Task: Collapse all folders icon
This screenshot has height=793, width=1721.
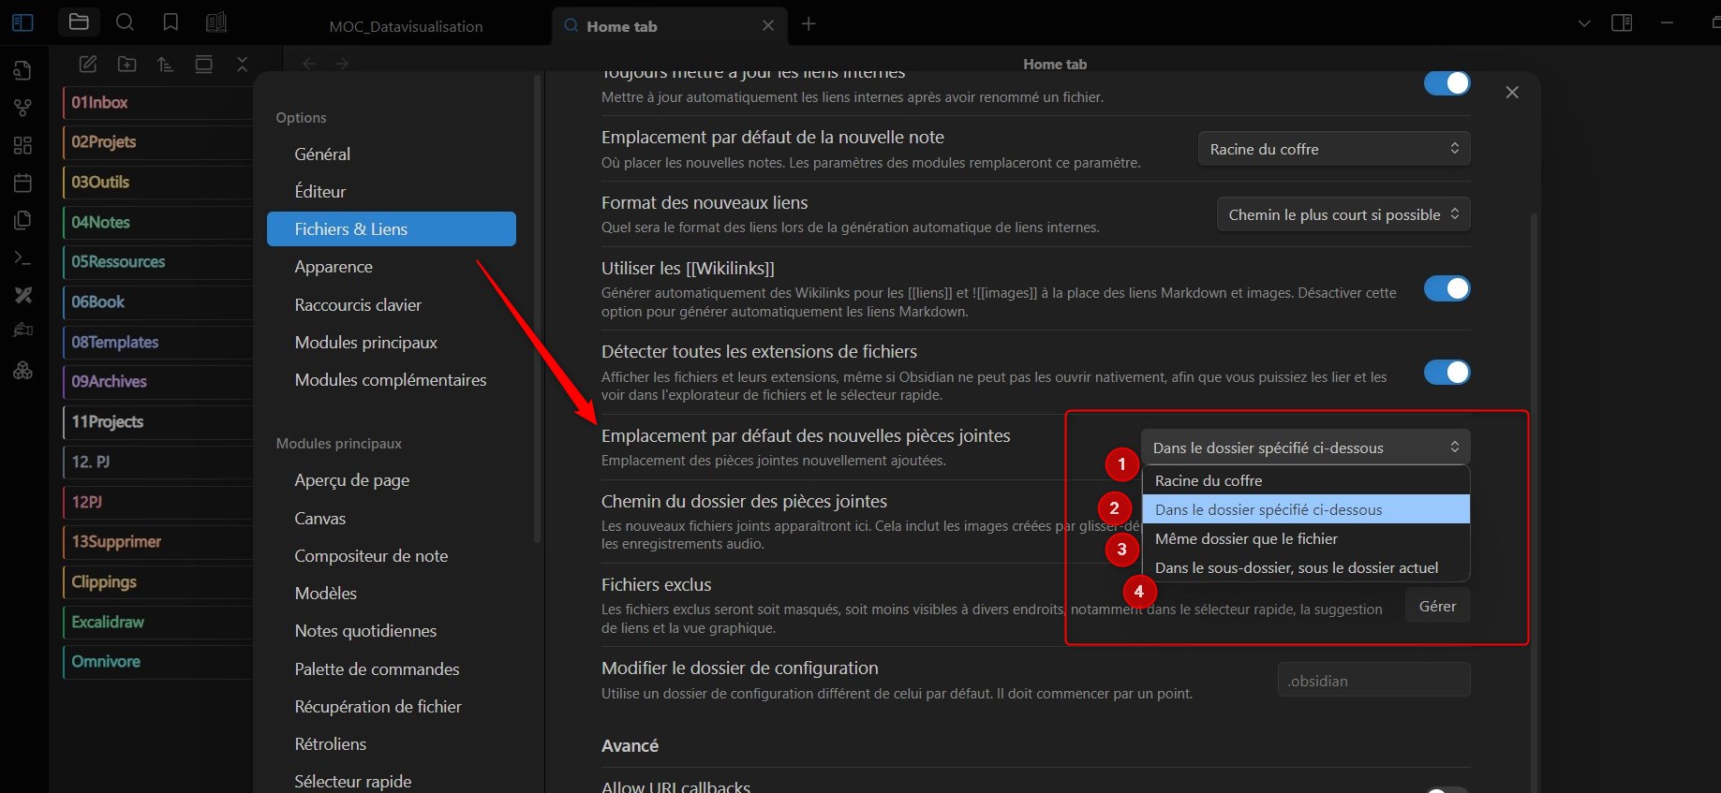Action: [x=242, y=64]
